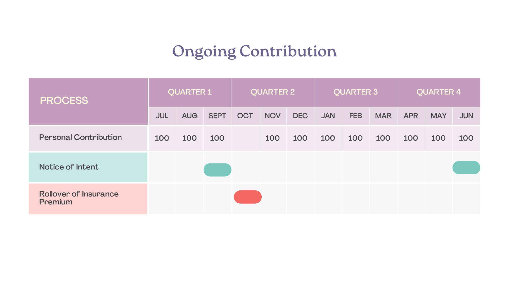The image size is (509, 286).
Task: Click the teal Notice of Intent marker under JUN
Action: pos(466,168)
